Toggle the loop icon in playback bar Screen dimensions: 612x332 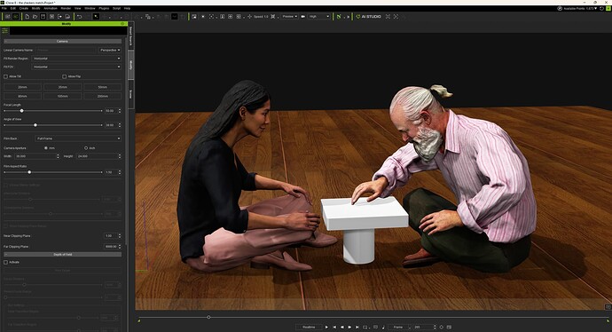365,327
